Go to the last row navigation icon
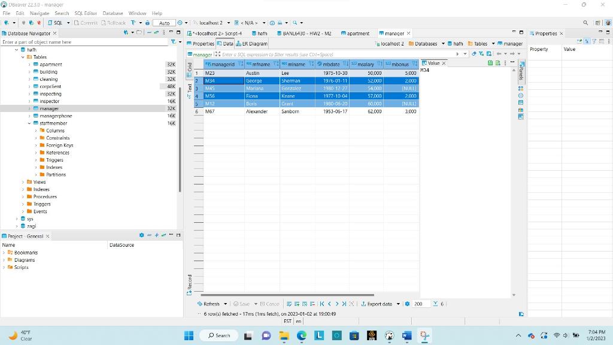 click(344, 304)
